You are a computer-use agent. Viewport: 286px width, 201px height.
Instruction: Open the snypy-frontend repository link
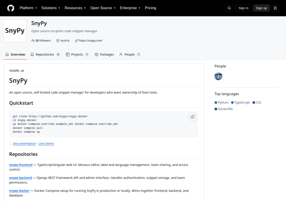21,165
